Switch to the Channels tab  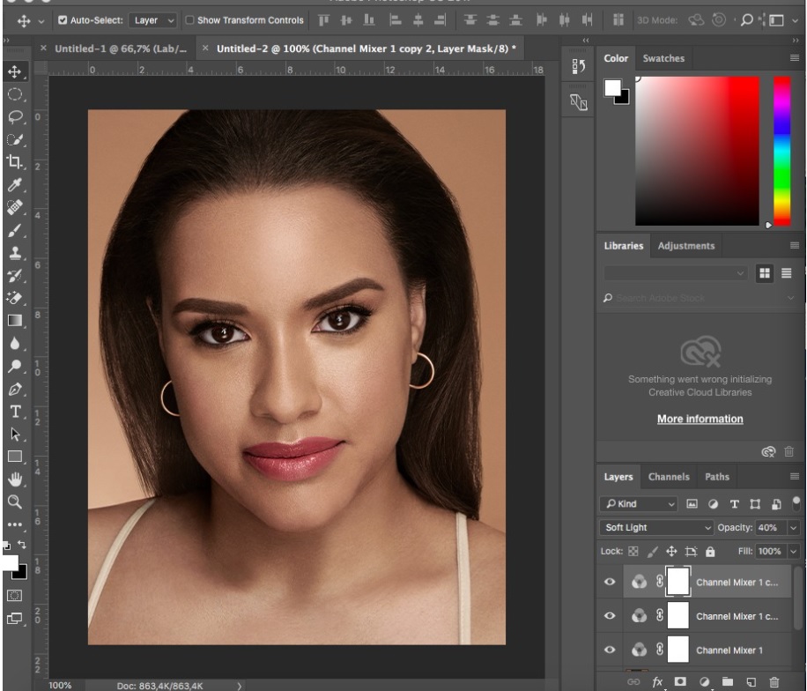tap(669, 477)
